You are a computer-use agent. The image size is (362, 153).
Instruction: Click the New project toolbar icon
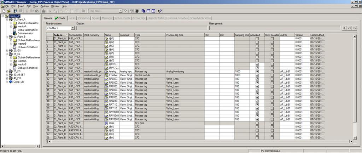click(x=4, y=11)
